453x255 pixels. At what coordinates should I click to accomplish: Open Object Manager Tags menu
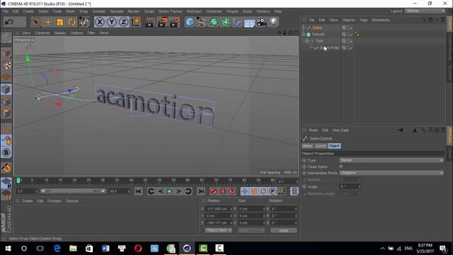click(x=363, y=20)
